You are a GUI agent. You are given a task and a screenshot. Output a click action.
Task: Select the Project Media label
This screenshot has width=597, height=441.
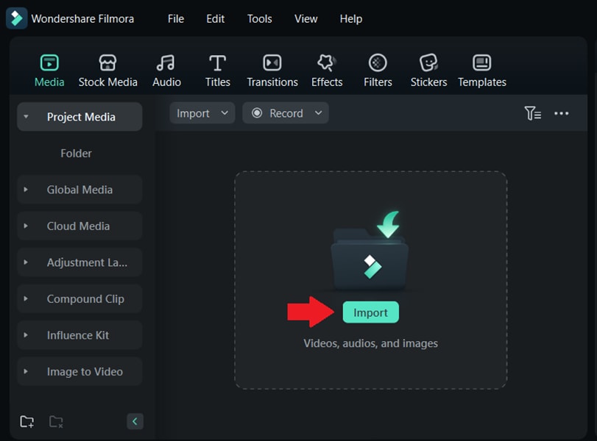(81, 117)
